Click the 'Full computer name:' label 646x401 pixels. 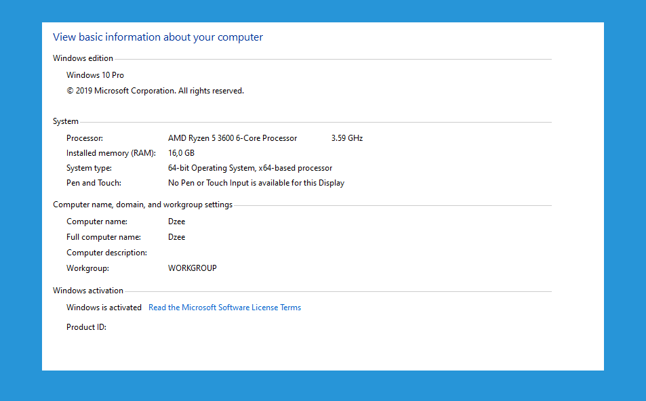pyautogui.click(x=104, y=237)
